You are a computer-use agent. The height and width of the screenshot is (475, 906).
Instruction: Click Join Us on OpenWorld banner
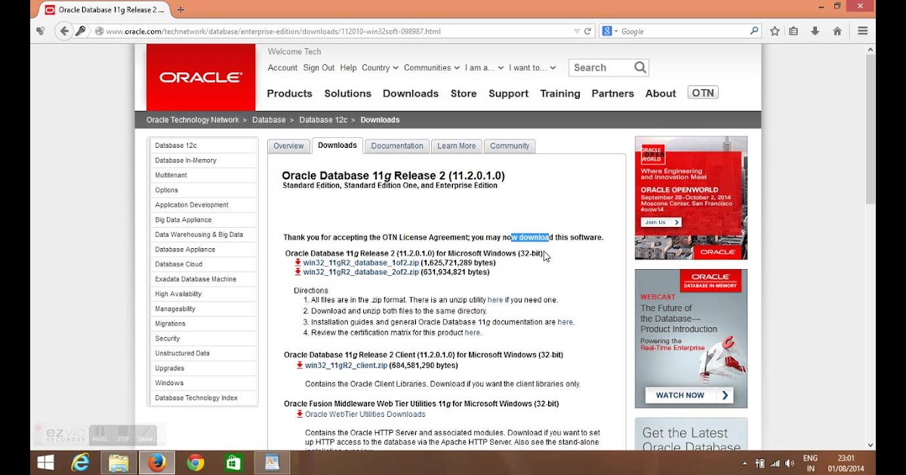pos(661,222)
